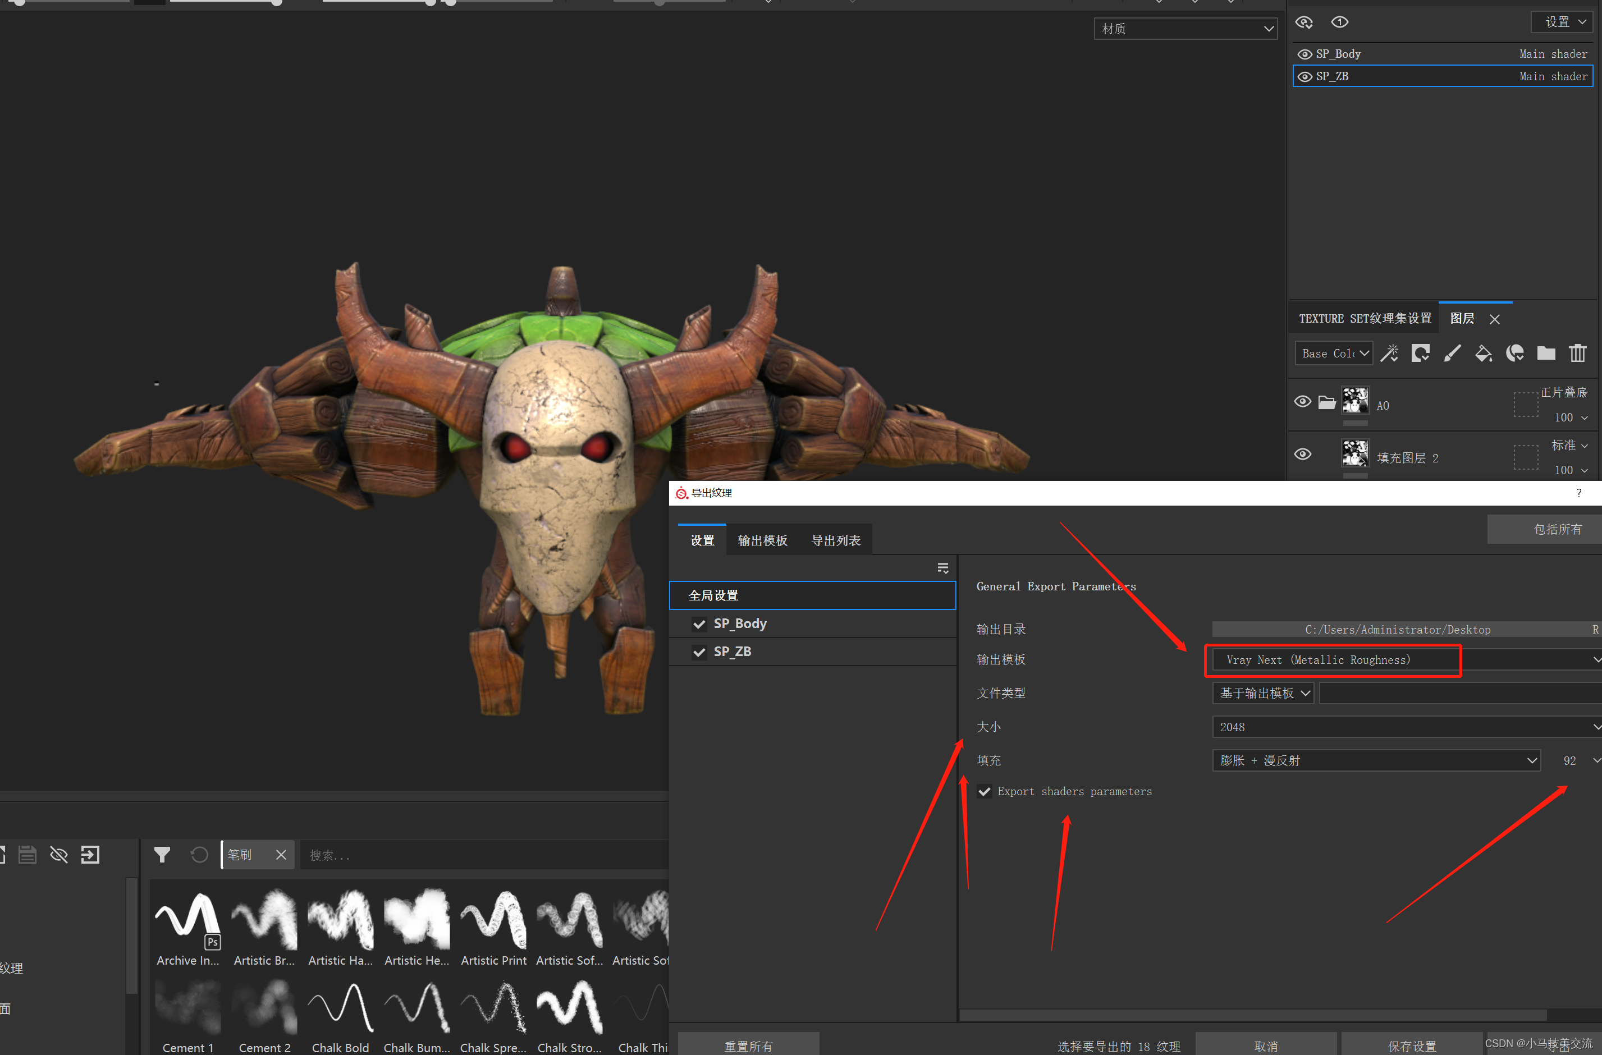Click the filter funnel icon in shelf

162,855
